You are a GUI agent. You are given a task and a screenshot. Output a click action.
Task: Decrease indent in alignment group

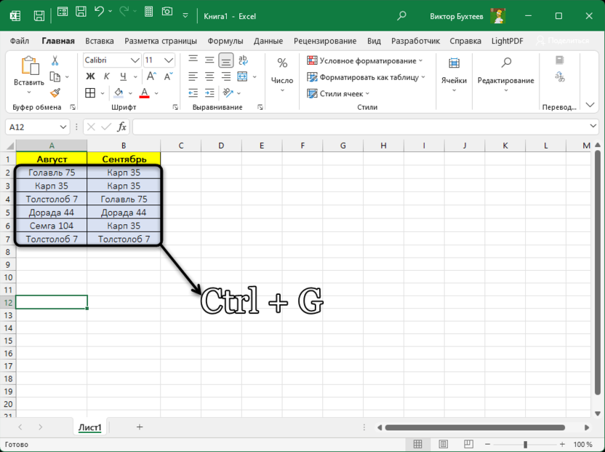coord(193,92)
